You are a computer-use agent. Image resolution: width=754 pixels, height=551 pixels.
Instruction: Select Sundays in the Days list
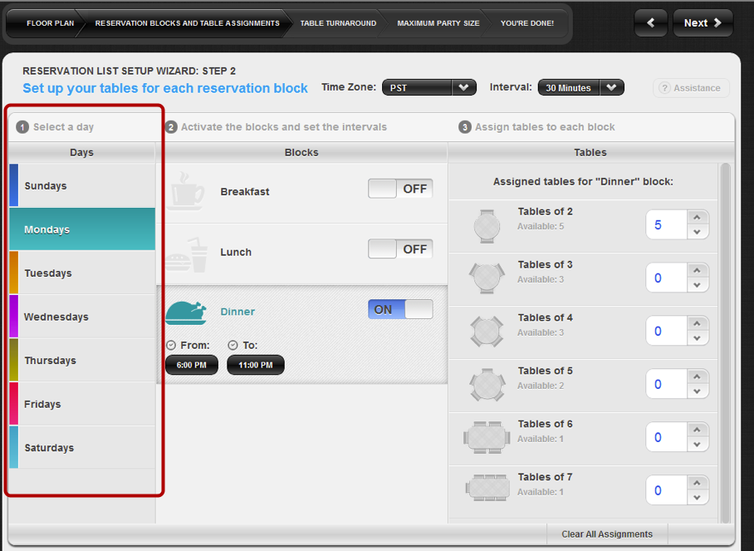tap(81, 186)
